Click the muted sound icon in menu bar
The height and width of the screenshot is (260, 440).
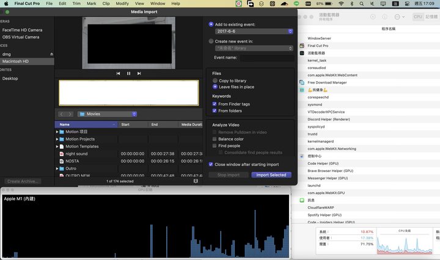coord(372,4)
